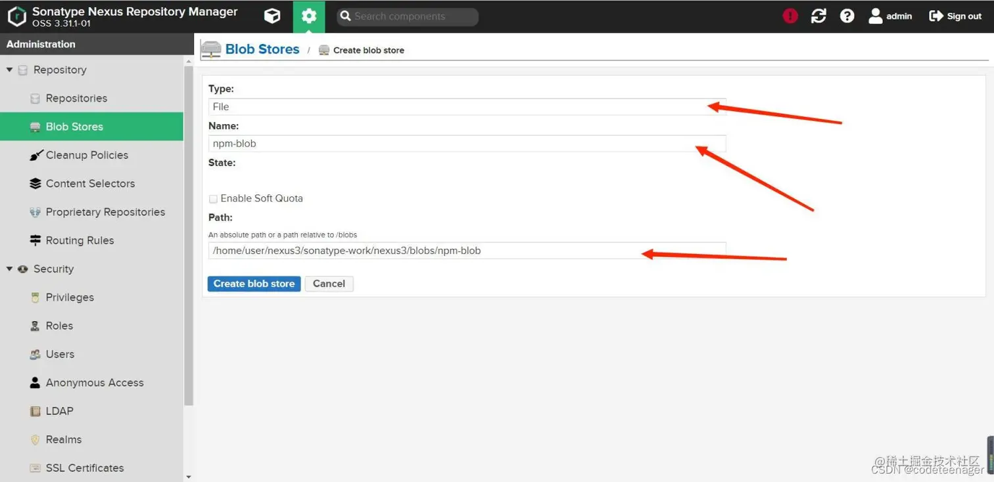Click the sidebar scroll down arrow
994x482 pixels.
click(189, 477)
